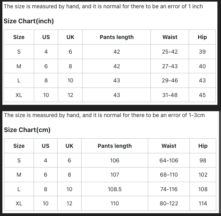Click the waist value 29-46 cell

tap(170, 80)
